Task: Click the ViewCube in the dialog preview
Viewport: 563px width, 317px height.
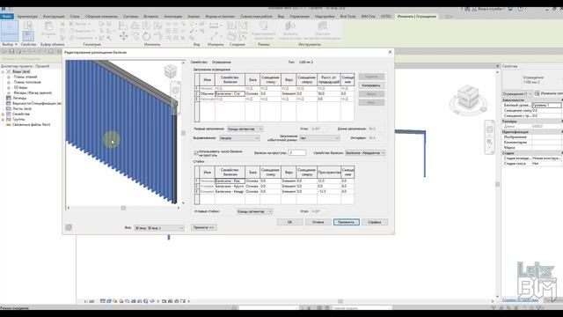Action: click(171, 70)
